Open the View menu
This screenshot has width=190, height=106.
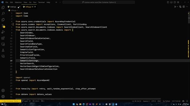click(x=25, y=2)
